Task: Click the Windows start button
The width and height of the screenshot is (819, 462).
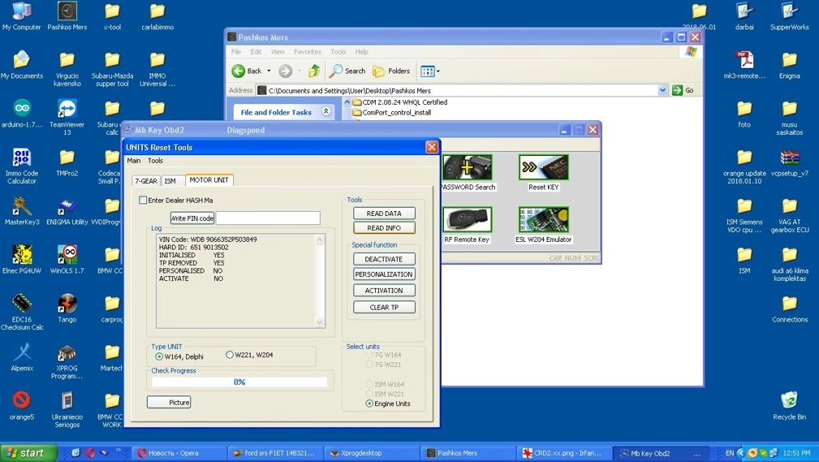Action: click(28, 452)
